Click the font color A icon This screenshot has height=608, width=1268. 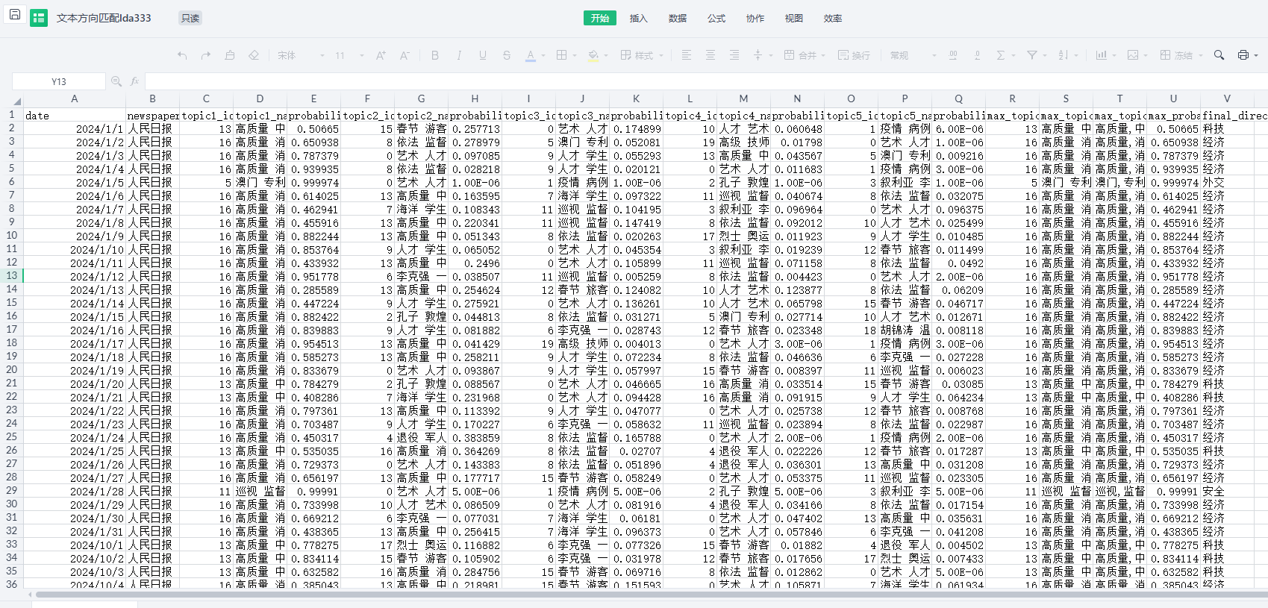point(531,54)
